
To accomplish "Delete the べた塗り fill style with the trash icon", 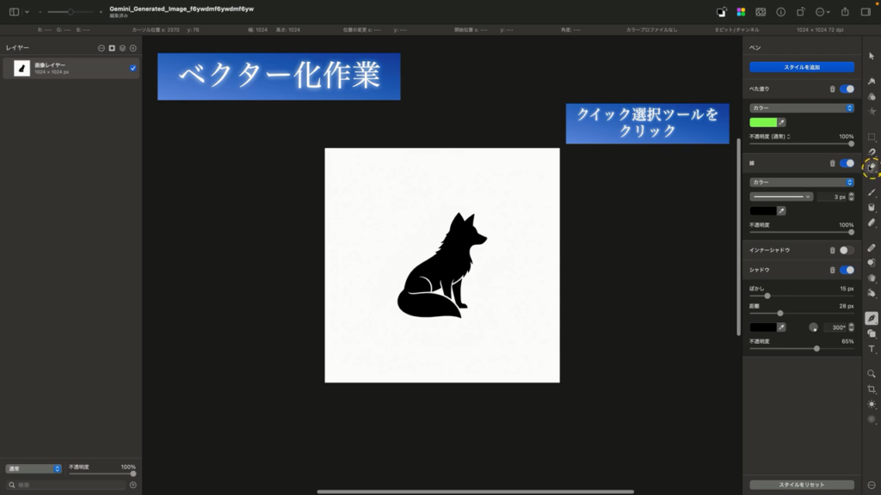I will point(832,89).
